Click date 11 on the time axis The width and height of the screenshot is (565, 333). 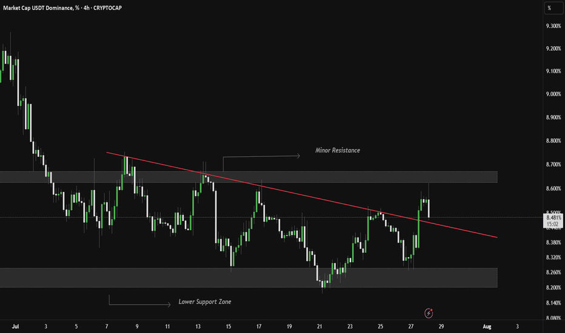pos(167,326)
